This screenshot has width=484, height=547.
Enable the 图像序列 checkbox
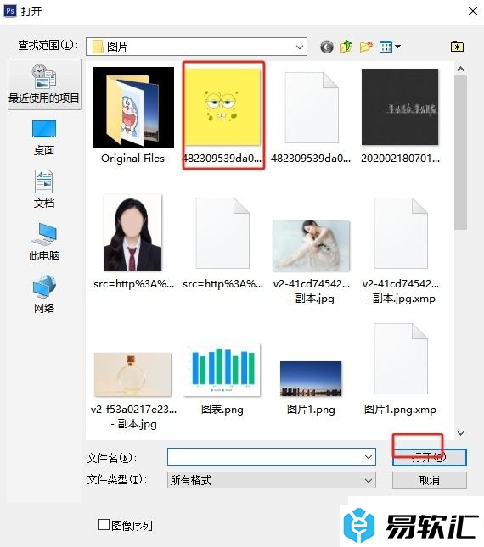point(104,525)
